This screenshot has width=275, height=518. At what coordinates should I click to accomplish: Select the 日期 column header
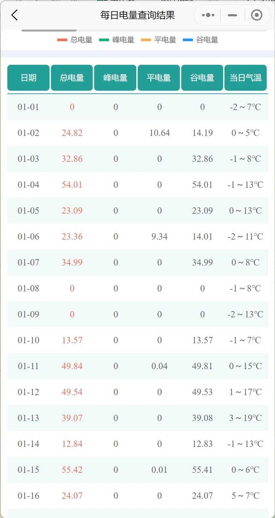29,78
